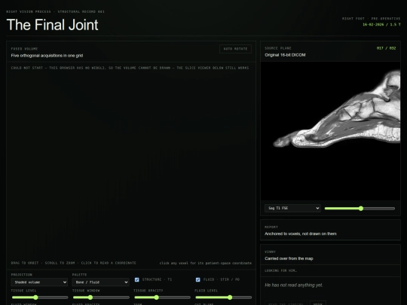
Task: Click the "Palette" field label
Action: point(79,275)
